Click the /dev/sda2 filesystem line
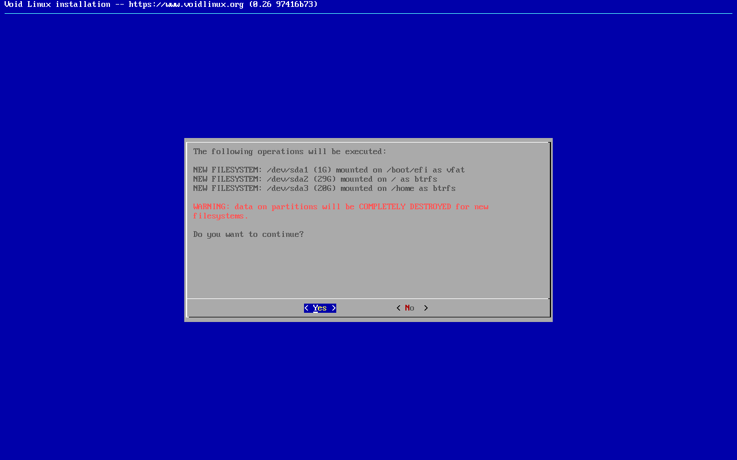 [x=315, y=179]
